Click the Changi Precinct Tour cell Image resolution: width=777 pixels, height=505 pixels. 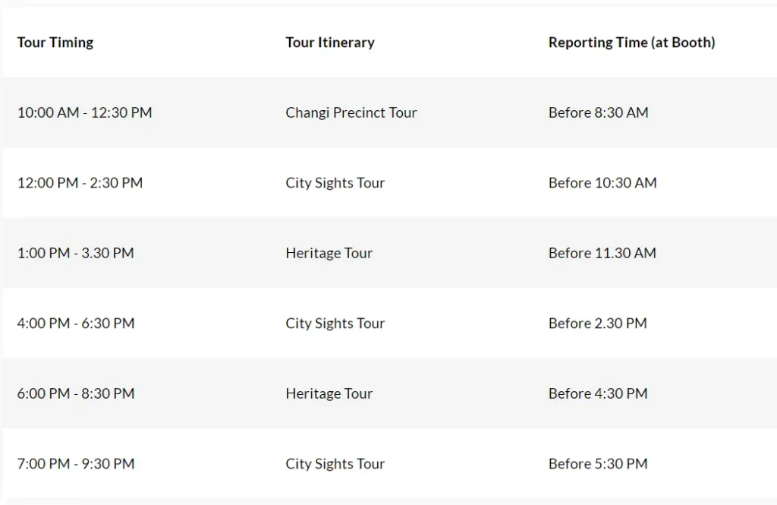(x=351, y=112)
